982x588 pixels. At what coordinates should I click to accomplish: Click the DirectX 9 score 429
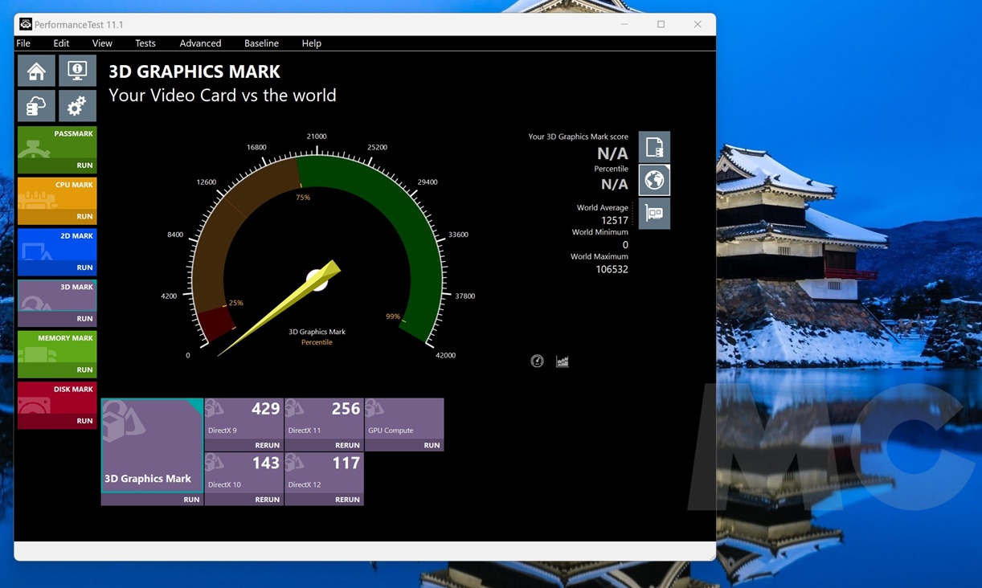[265, 409]
